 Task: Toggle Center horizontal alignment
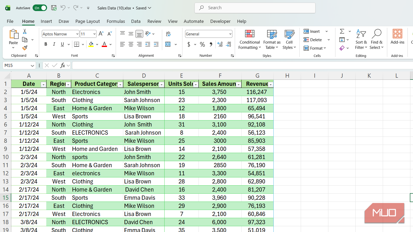coord(131,44)
